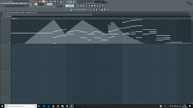193x108 pixels.
Task: Open the EDIT menu
Action: point(5,3)
